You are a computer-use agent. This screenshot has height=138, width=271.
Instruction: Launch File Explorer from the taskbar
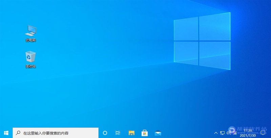coord(131,133)
